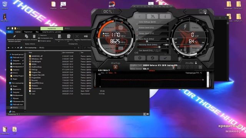Image resolution: width=246 pixels, height=138 pixels.
Task: Open the File tab in Explorer
Action: (x=10, y=32)
